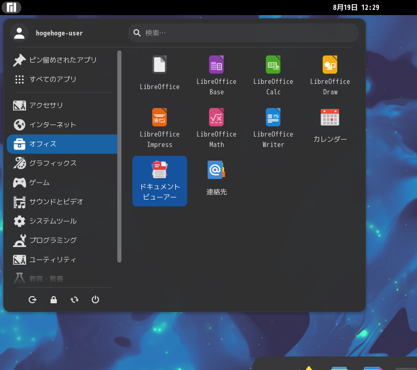Screen dimensions: 417x370
Task: Click the 検索 search field
Action: (243, 33)
